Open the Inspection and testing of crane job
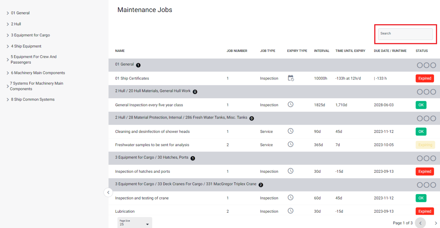The image size is (440, 228). (142, 198)
